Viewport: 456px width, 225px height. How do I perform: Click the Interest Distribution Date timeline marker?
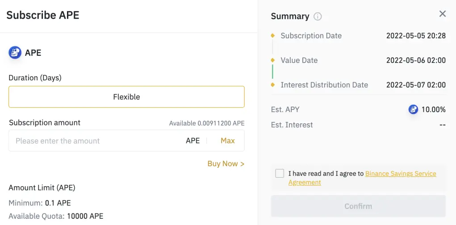pos(273,85)
